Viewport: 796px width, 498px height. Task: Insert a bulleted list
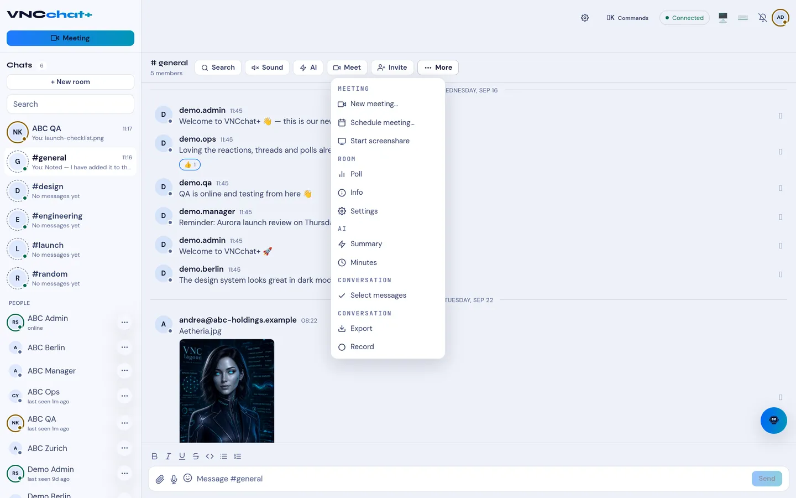pyautogui.click(x=223, y=456)
